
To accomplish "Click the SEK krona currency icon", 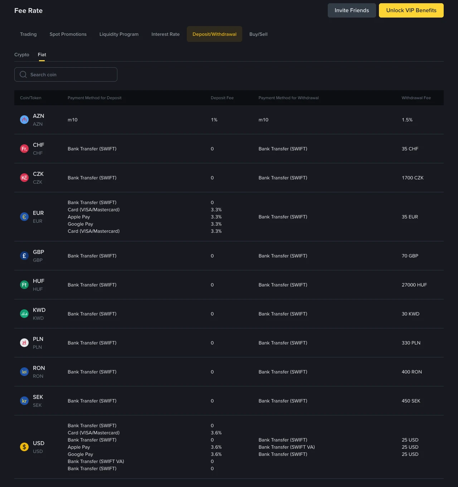I will (x=24, y=401).
